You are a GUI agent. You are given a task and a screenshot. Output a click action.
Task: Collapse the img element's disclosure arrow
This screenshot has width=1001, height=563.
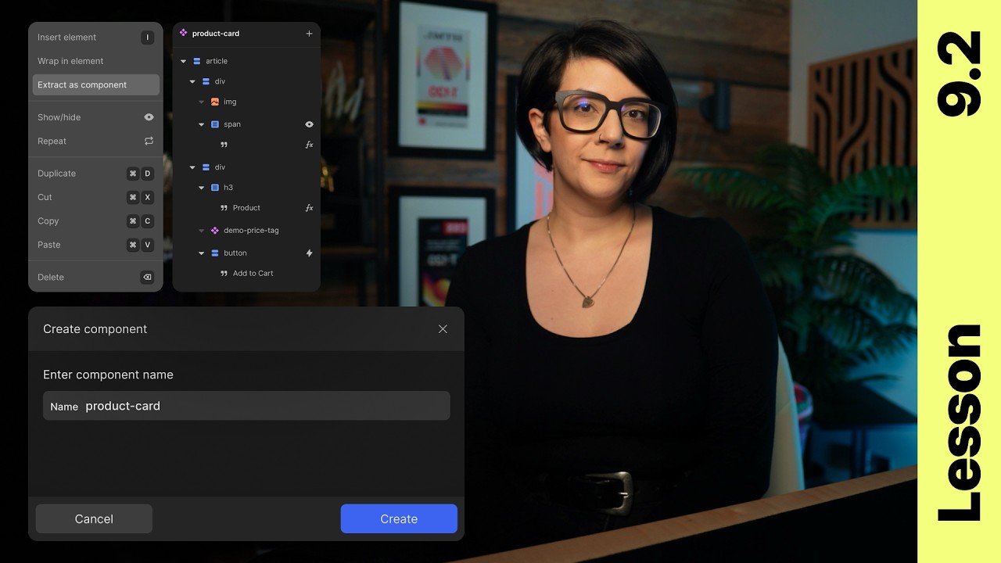click(201, 102)
